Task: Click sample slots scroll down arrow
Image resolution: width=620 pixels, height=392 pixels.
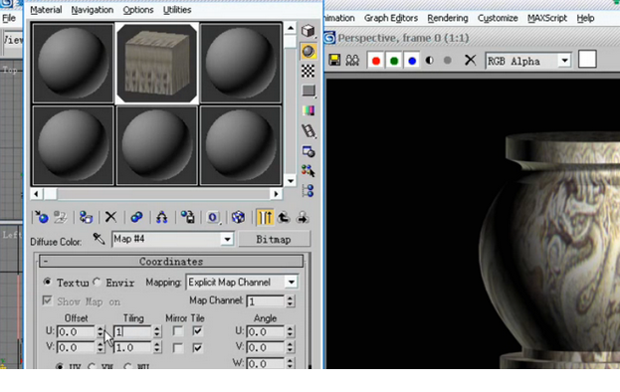Action: coord(291,181)
